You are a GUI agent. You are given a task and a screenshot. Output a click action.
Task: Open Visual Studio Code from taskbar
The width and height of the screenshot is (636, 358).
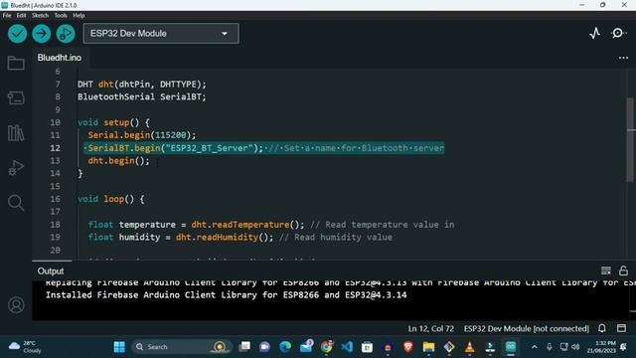(x=347, y=347)
